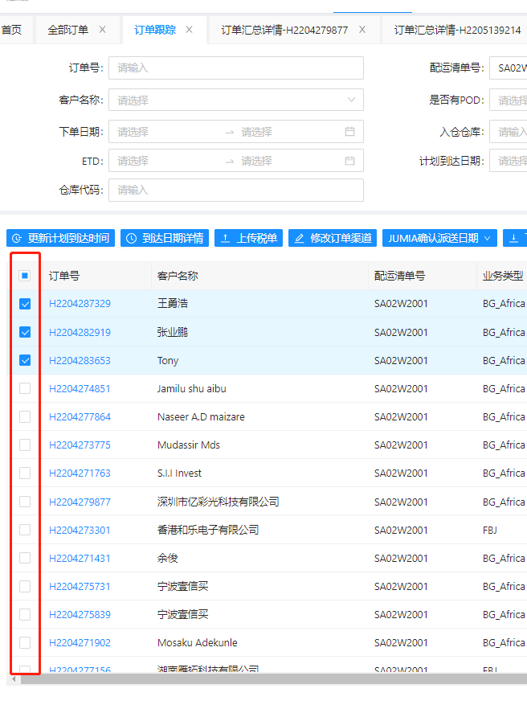Uncheck the order H2204287329 checkbox
This screenshot has height=709, width=527.
(x=25, y=304)
